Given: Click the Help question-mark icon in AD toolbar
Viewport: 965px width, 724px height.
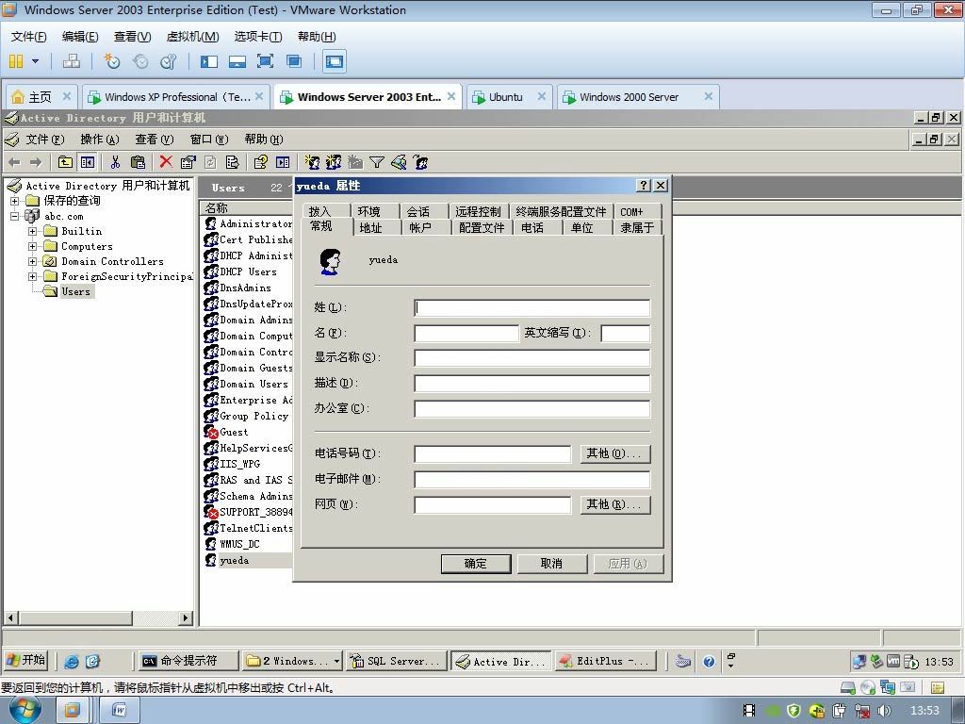Looking at the screenshot, I should (260, 162).
